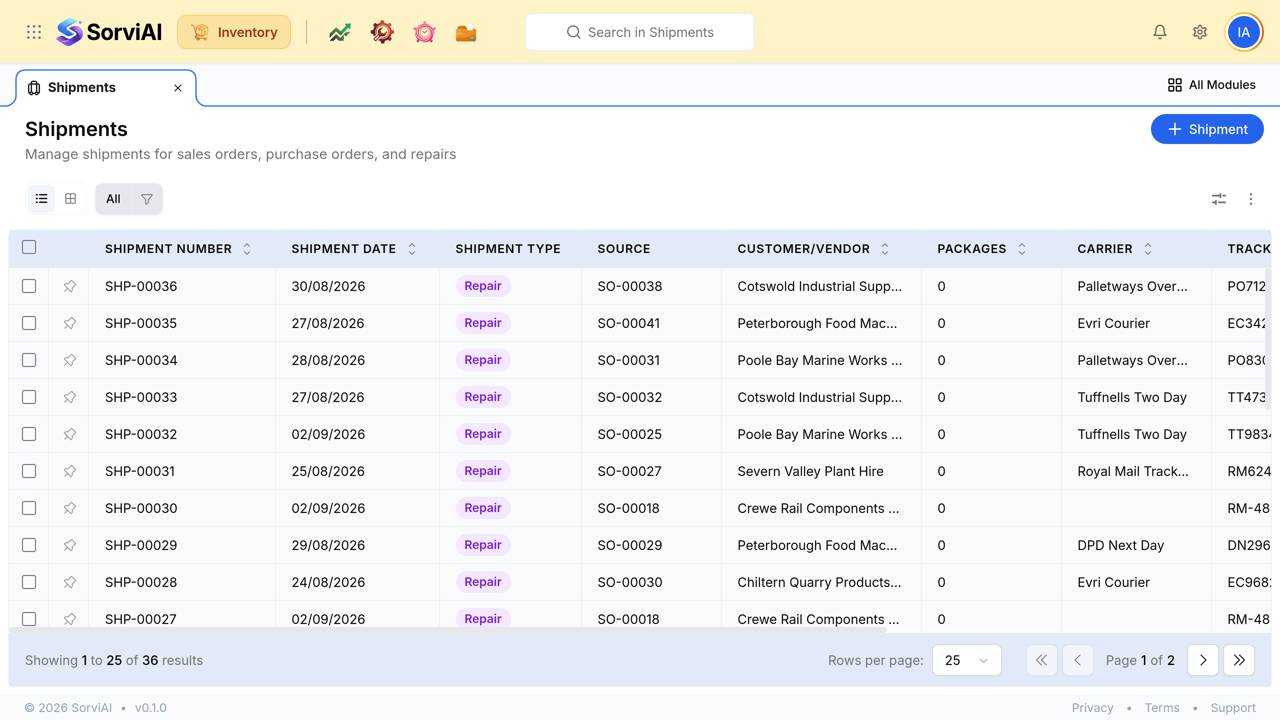Viewport: 1280px width, 720px height.
Task: Select checkbox for SHP-00030 row
Action: click(29, 508)
